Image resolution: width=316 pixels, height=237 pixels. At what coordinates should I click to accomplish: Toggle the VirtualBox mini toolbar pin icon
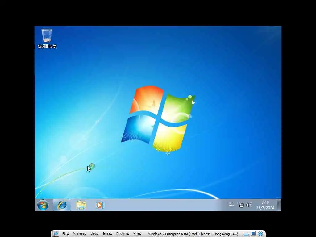(56, 234)
